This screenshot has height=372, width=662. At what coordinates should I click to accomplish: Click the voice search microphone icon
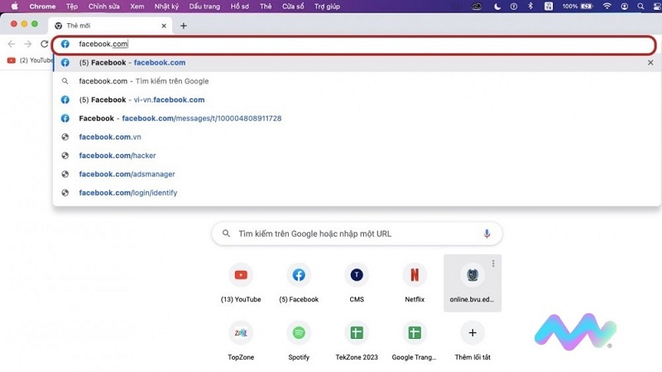(x=487, y=234)
